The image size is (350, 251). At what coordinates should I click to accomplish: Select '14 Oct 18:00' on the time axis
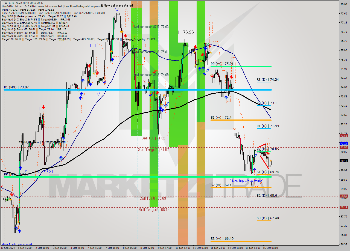[x=235, y=248]
